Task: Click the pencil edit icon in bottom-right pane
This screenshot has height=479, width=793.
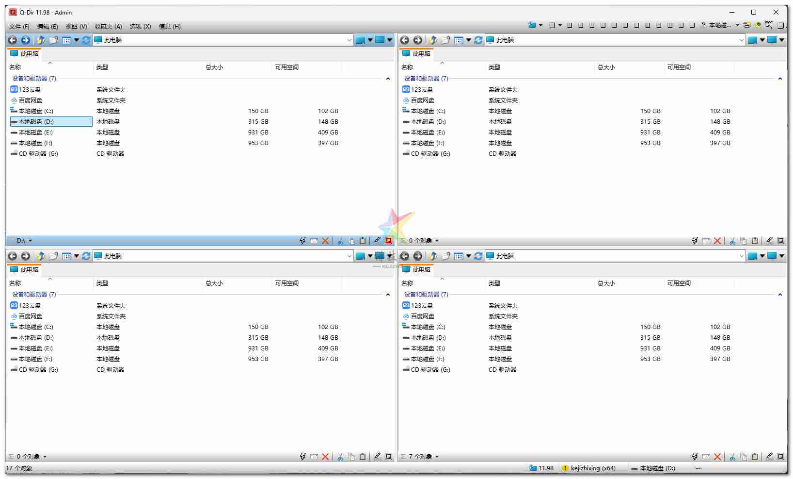Action: [770, 456]
